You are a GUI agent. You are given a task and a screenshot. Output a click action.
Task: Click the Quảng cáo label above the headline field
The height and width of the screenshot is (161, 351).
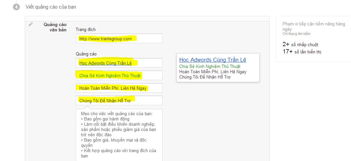[86, 54]
